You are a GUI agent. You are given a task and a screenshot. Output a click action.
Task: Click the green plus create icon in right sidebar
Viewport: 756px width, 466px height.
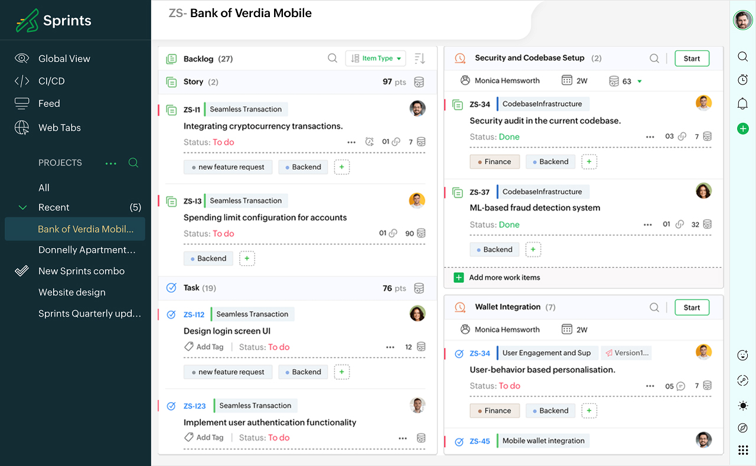[x=743, y=128]
